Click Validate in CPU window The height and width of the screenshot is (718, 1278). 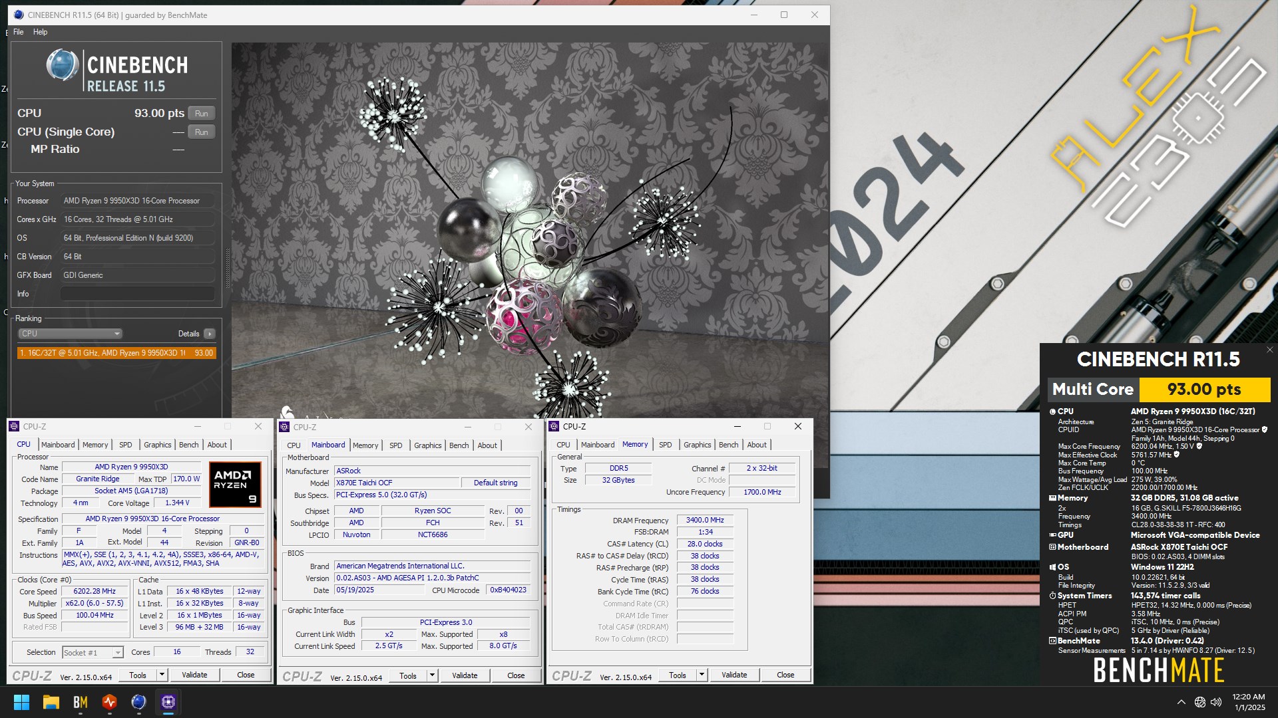tap(194, 675)
